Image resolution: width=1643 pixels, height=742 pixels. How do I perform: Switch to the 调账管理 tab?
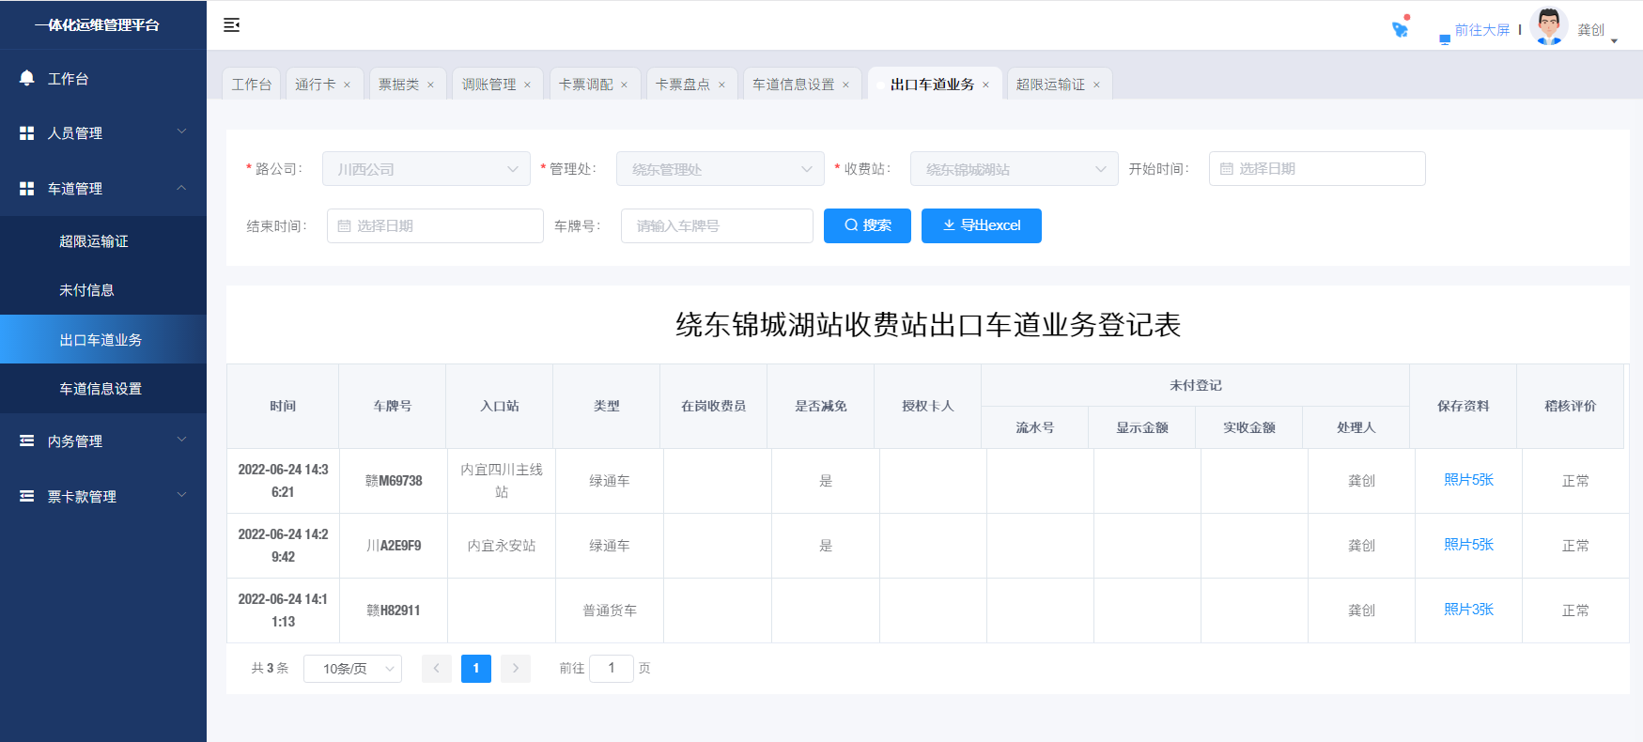point(488,85)
